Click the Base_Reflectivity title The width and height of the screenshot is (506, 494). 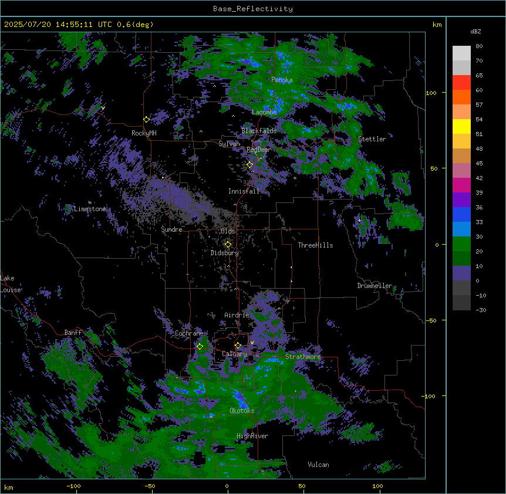pos(253,9)
